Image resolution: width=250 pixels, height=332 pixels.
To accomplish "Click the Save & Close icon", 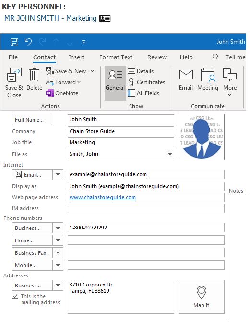I will [14, 75].
